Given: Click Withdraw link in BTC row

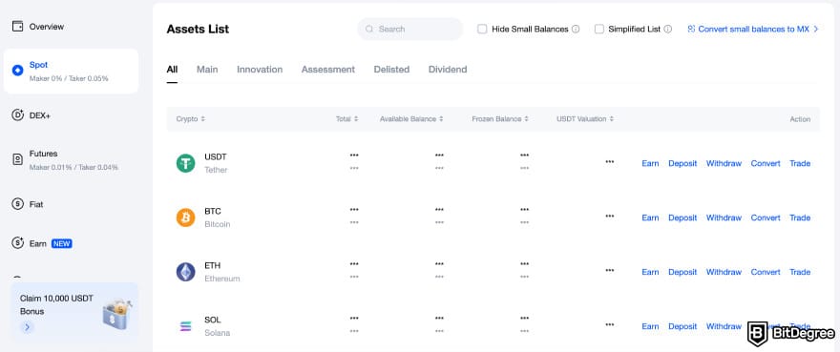Looking at the screenshot, I should click(x=724, y=217).
